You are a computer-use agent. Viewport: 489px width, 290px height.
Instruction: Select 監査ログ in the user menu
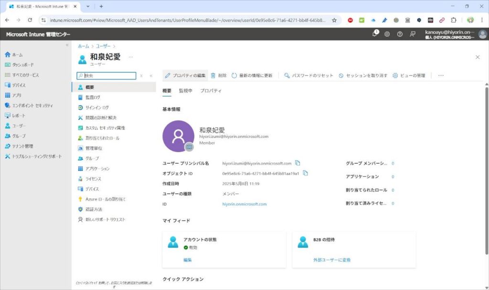tap(114, 97)
